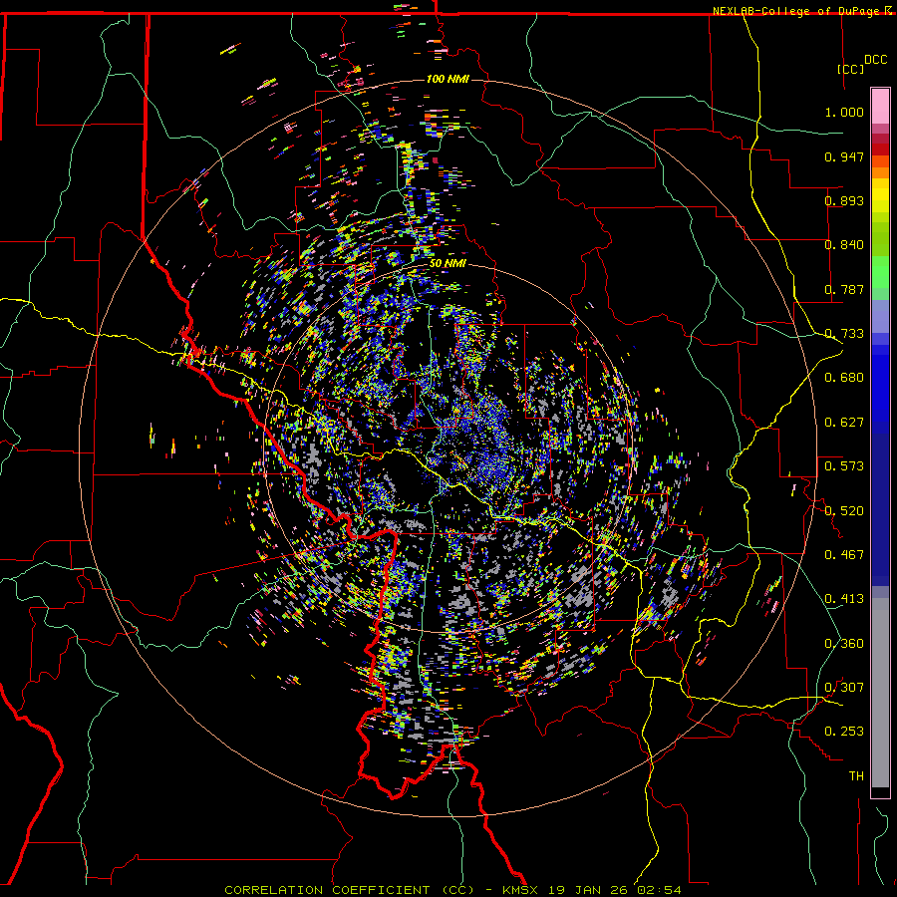897x897 pixels.
Task: Click the gray swatch on the color scale
Action: point(880,693)
